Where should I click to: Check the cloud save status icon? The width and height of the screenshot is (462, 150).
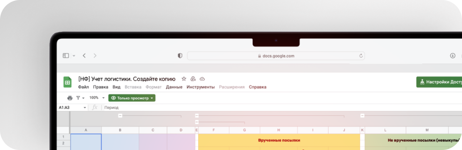(x=202, y=79)
